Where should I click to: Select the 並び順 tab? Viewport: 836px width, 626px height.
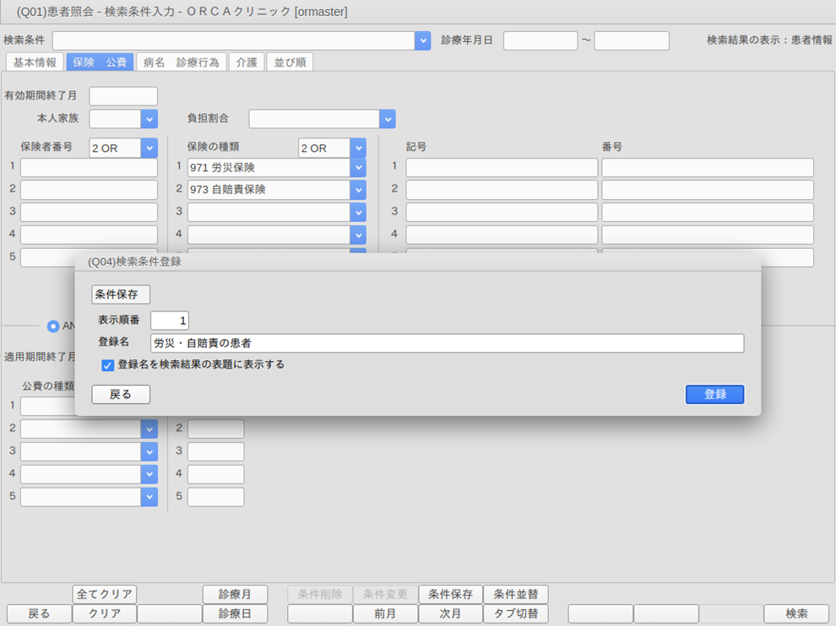[290, 62]
